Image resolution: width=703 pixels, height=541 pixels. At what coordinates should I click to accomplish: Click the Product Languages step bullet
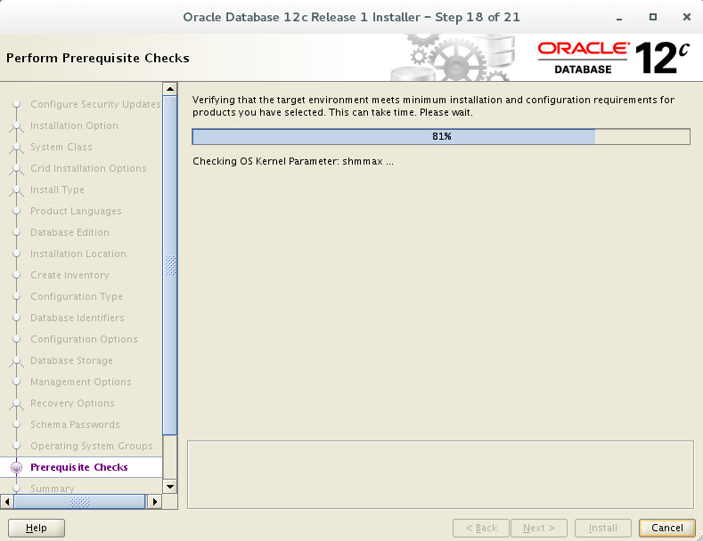click(x=17, y=211)
